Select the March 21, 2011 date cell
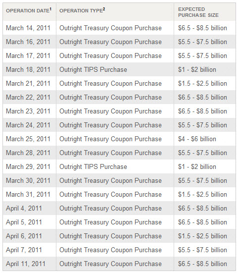 click(28, 83)
